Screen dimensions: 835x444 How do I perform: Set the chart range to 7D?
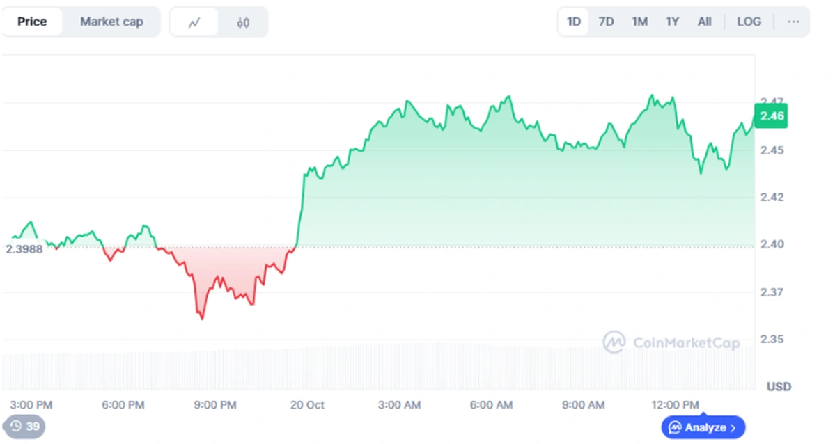(606, 22)
